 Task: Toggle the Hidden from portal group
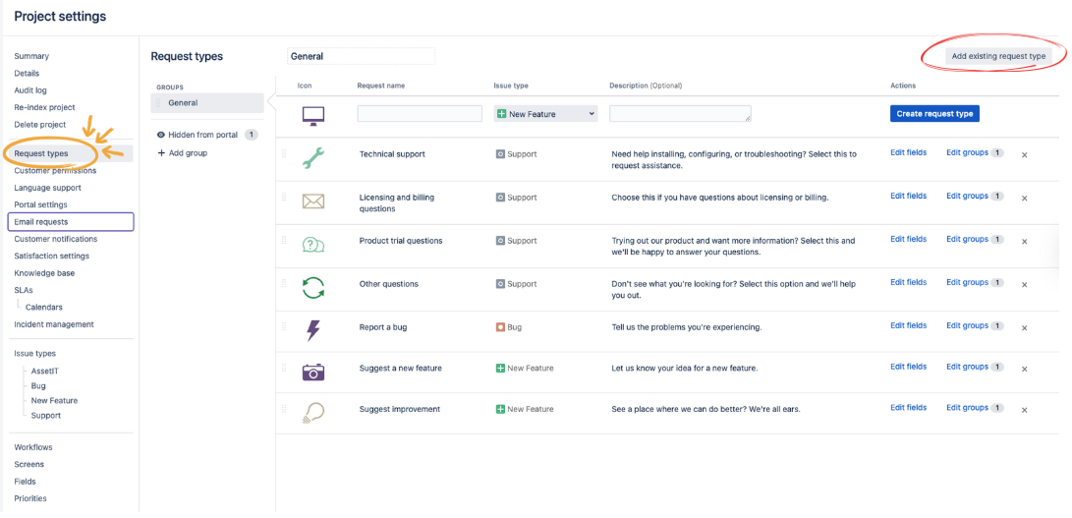pos(199,135)
